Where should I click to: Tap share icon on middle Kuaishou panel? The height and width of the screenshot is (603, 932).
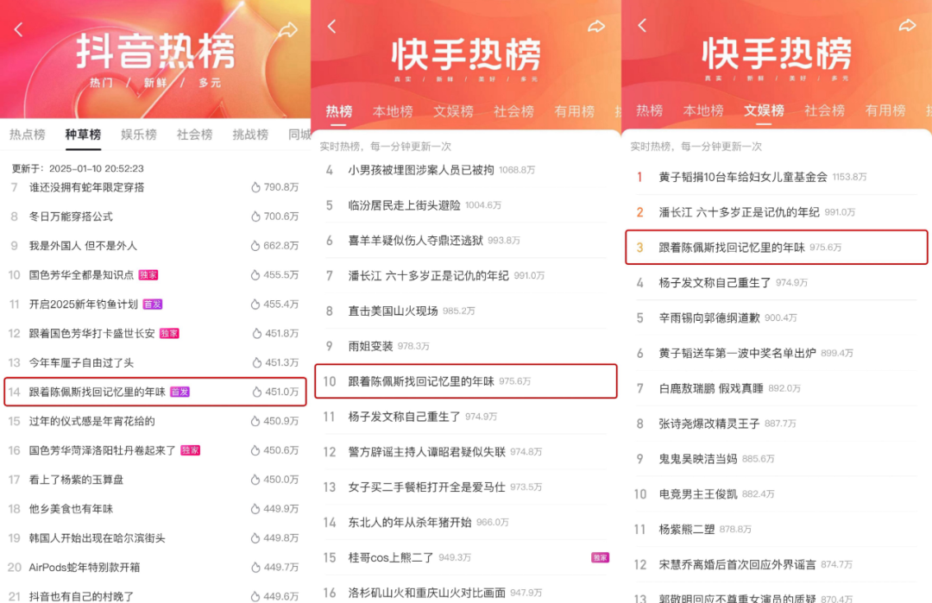(x=596, y=26)
